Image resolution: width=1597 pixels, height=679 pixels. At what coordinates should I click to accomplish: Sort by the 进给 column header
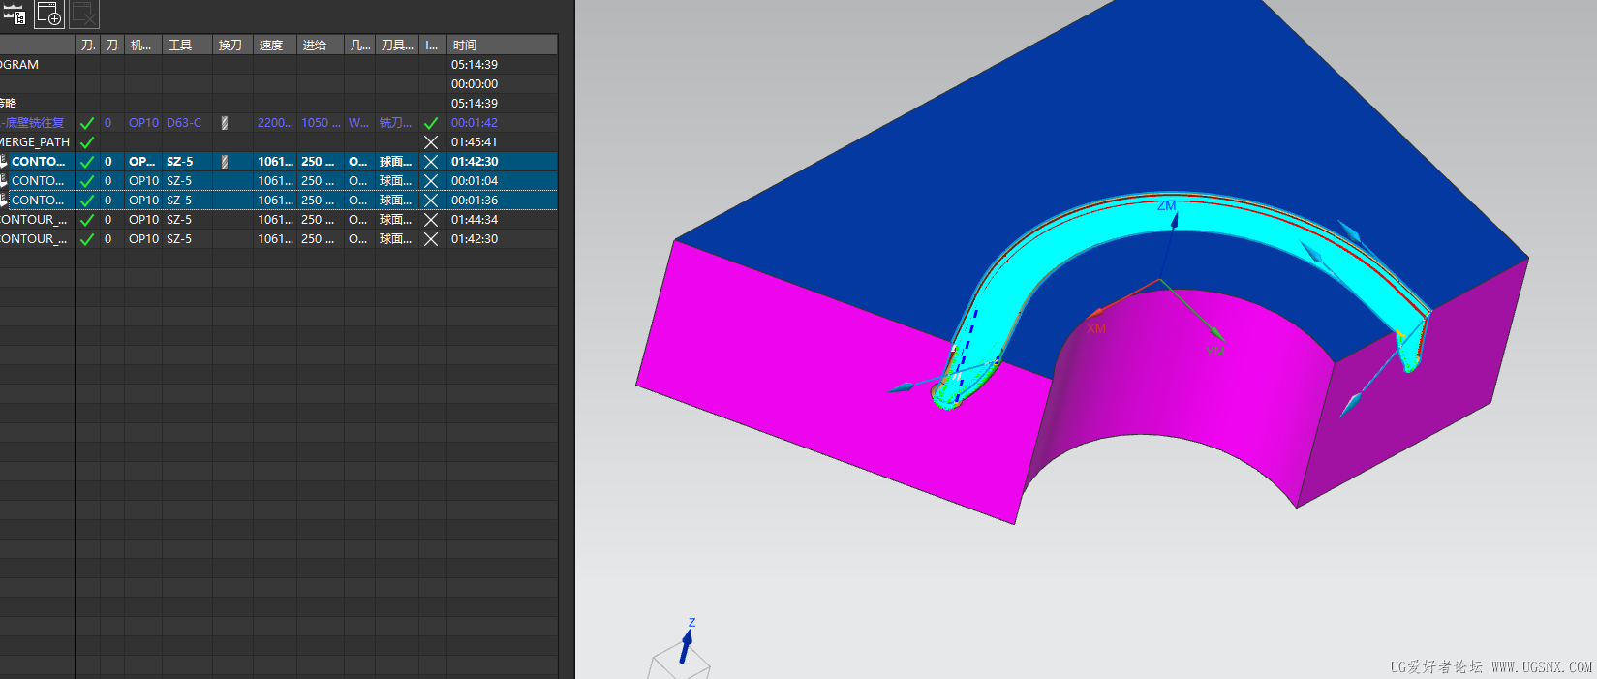click(320, 46)
